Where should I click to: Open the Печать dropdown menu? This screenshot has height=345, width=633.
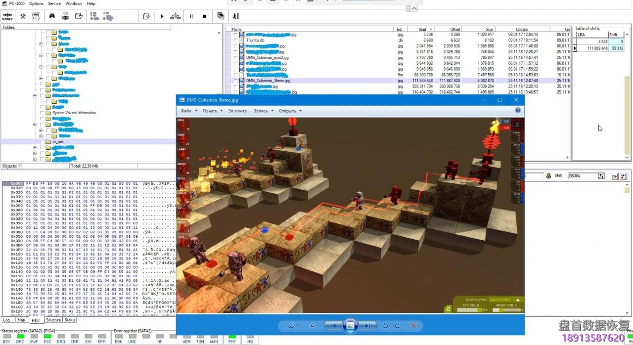213,111
